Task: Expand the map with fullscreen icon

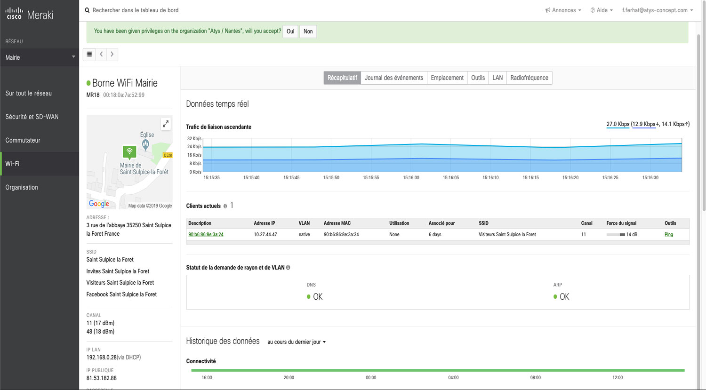Action: [166, 124]
